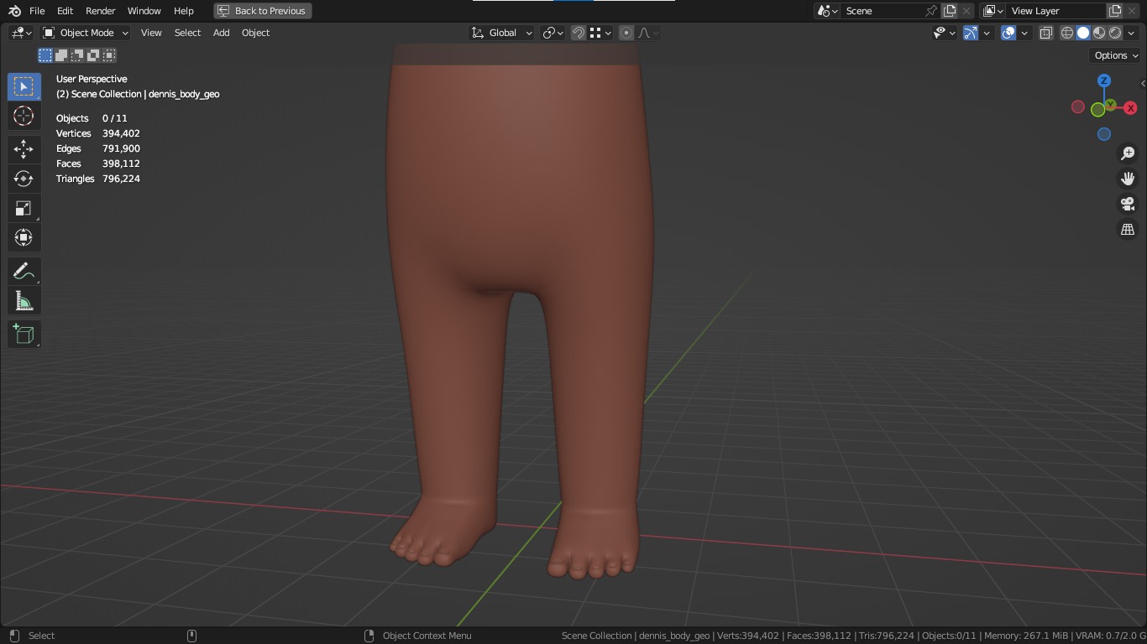Click blue Z axis on navigation gizmo

[x=1104, y=80]
